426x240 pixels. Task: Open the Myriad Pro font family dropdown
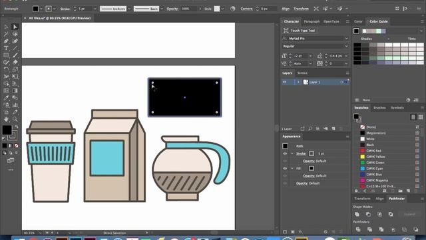point(346,39)
